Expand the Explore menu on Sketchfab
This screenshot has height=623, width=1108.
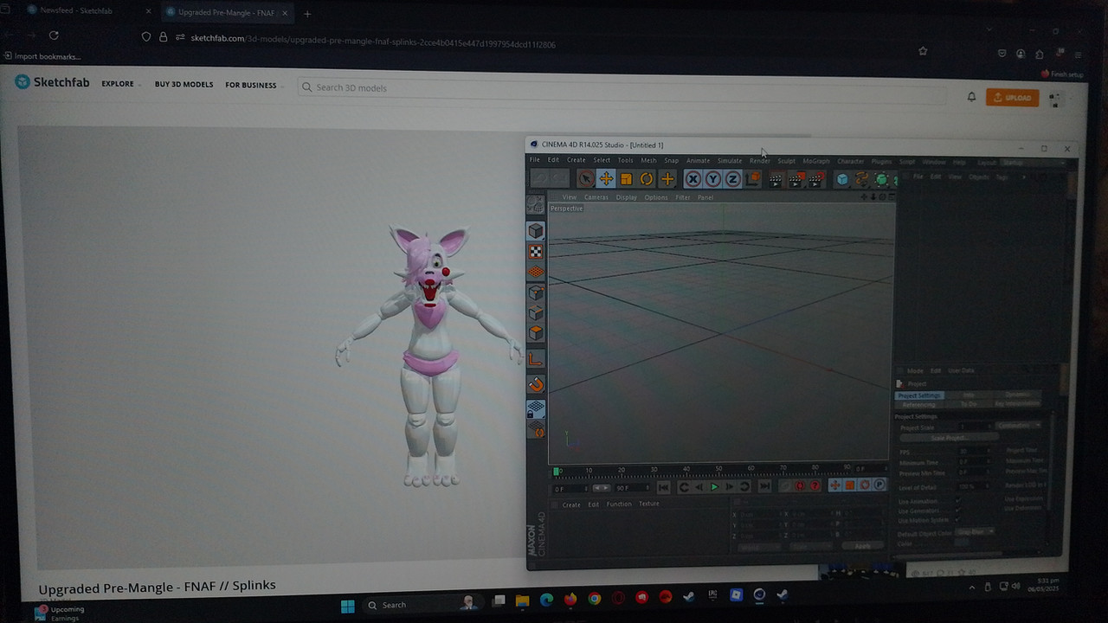click(x=121, y=85)
